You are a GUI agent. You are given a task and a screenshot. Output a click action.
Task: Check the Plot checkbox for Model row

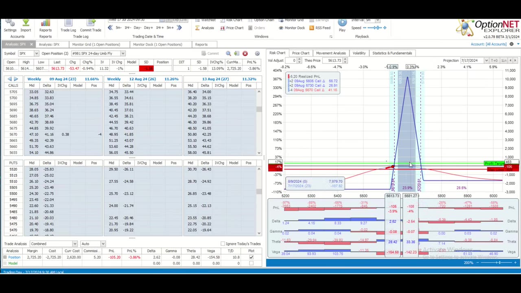(x=251, y=263)
